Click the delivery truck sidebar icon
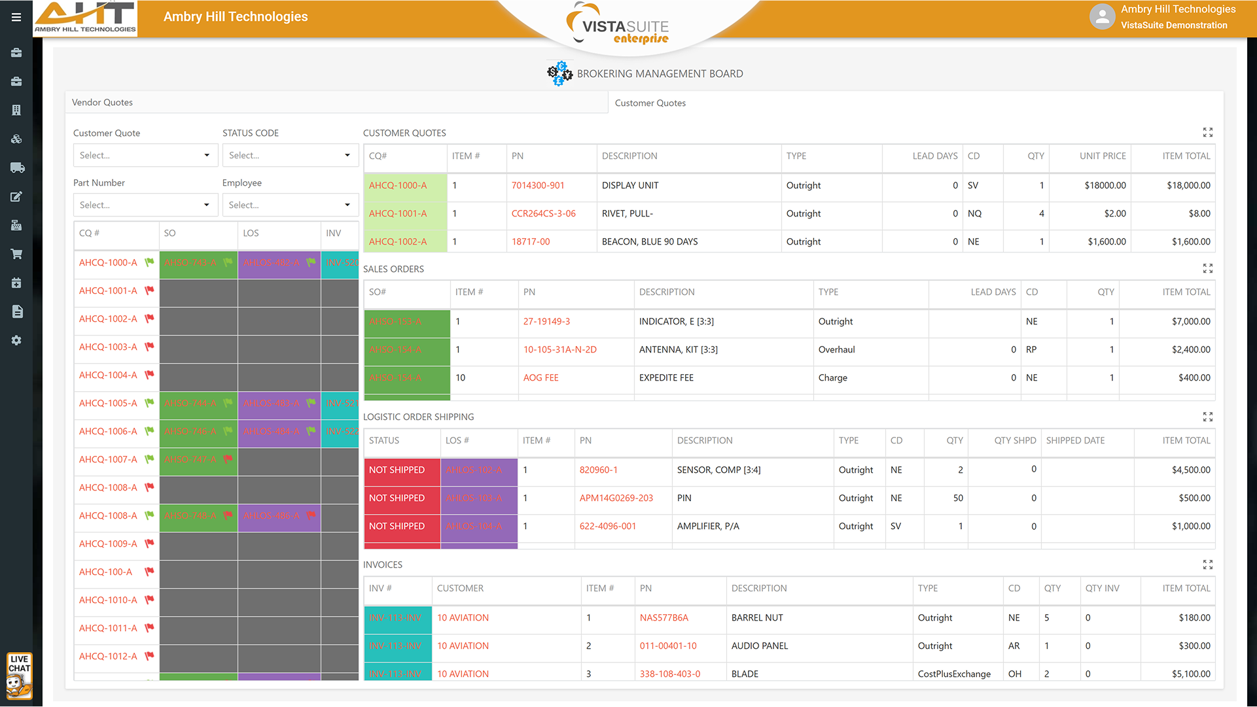 click(17, 168)
